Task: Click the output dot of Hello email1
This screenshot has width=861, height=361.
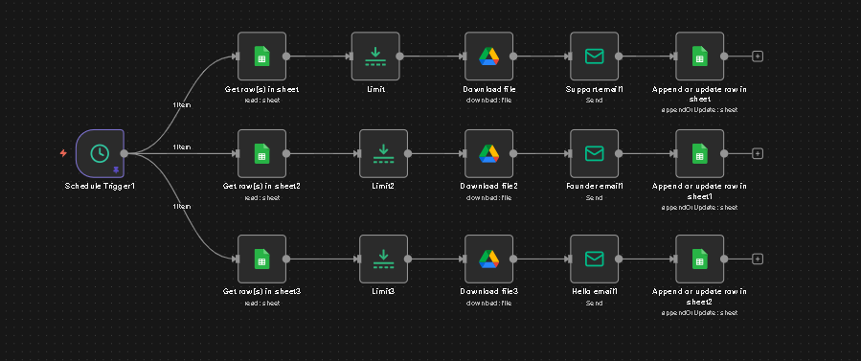Action: tap(619, 259)
